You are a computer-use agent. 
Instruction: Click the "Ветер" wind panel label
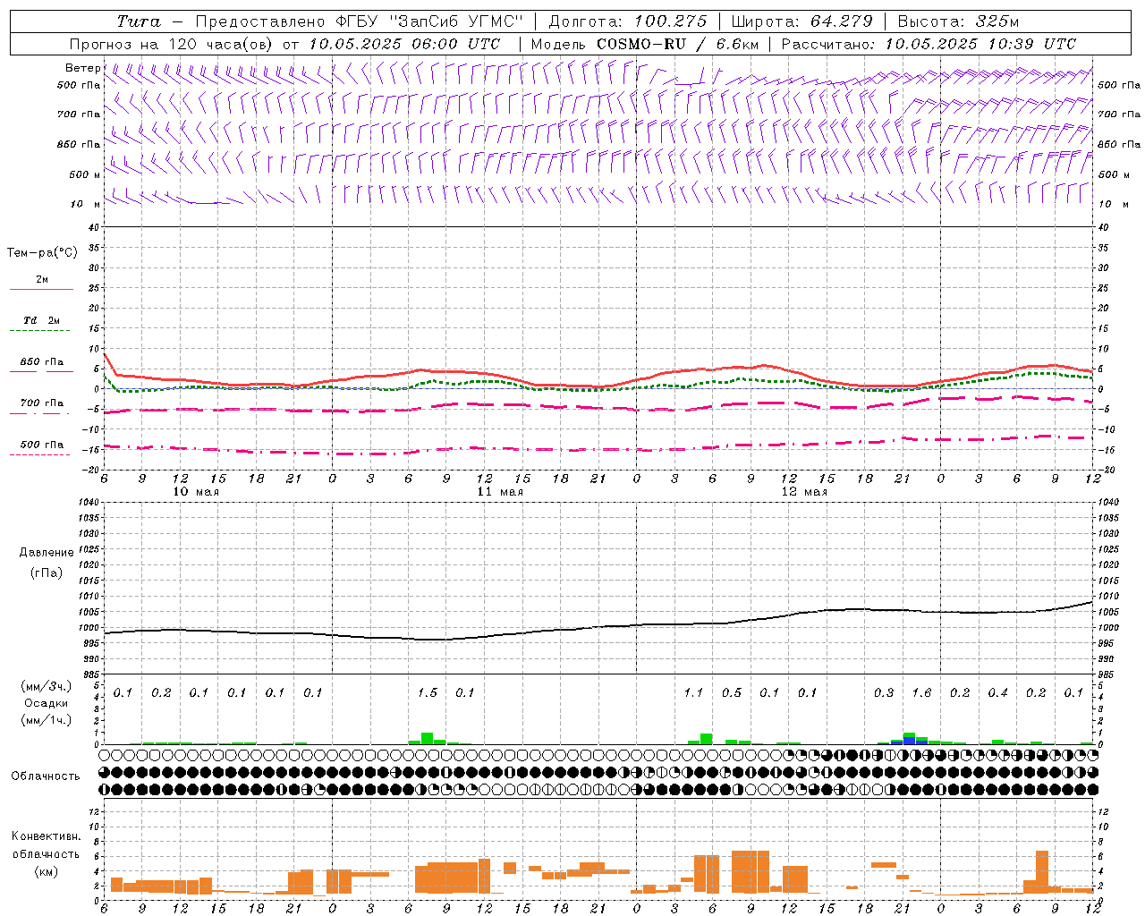click(83, 68)
